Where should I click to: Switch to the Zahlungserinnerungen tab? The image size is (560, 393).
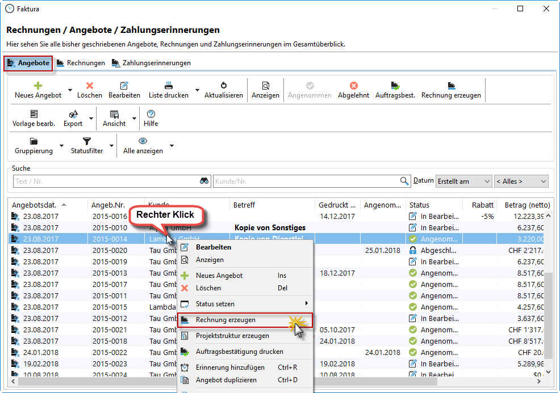[151, 63]
